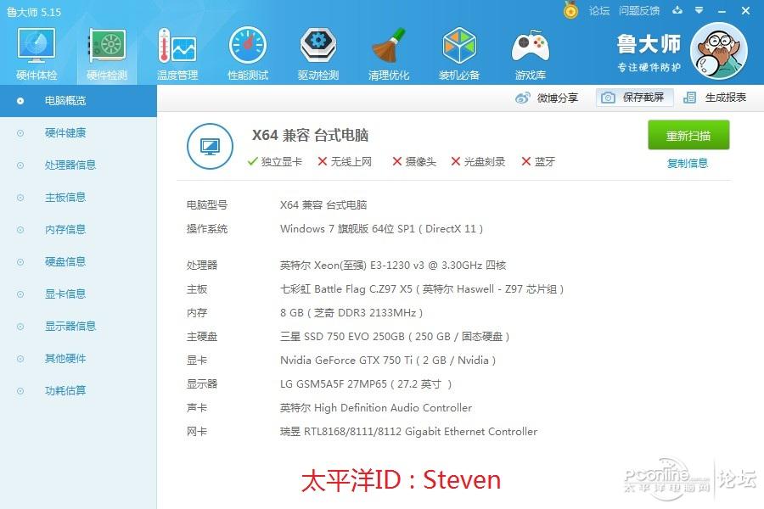Open the 论坛 forum link

click(599, 11)
